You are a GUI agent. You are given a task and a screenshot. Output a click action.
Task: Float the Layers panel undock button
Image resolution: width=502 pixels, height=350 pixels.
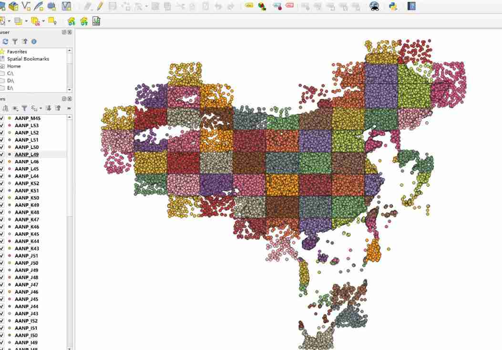[x=64, y=99]
